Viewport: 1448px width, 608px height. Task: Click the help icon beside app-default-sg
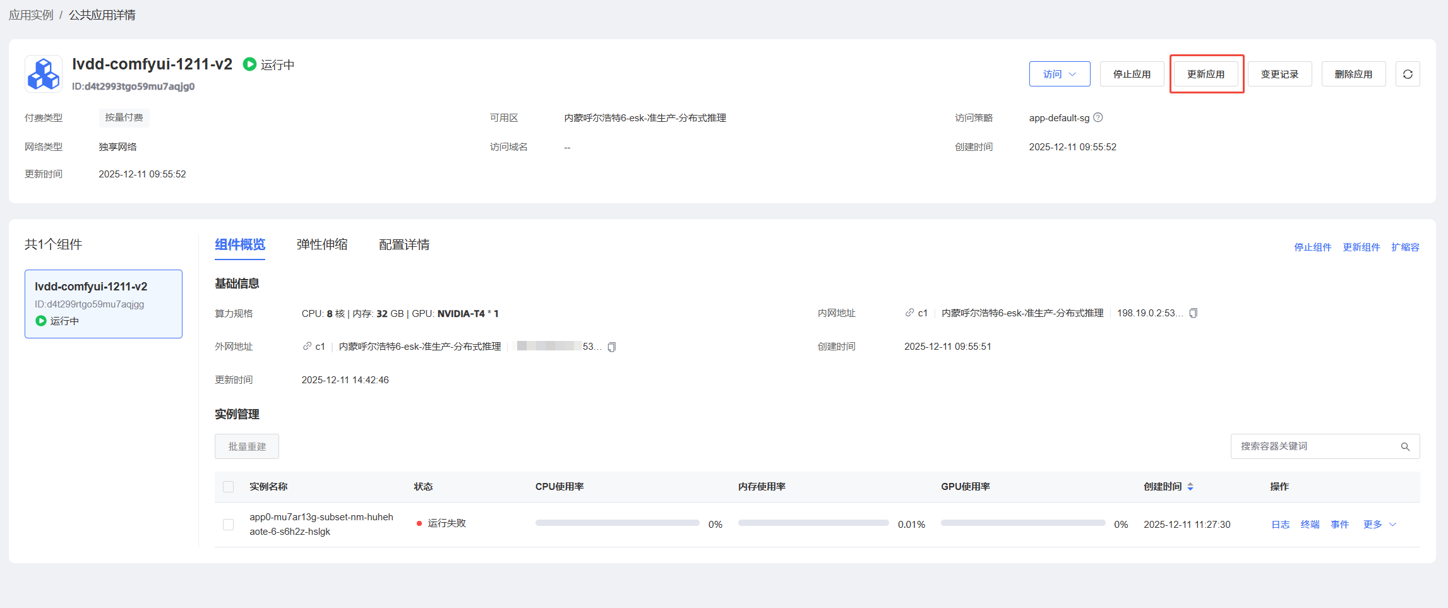coord(1098,117)
